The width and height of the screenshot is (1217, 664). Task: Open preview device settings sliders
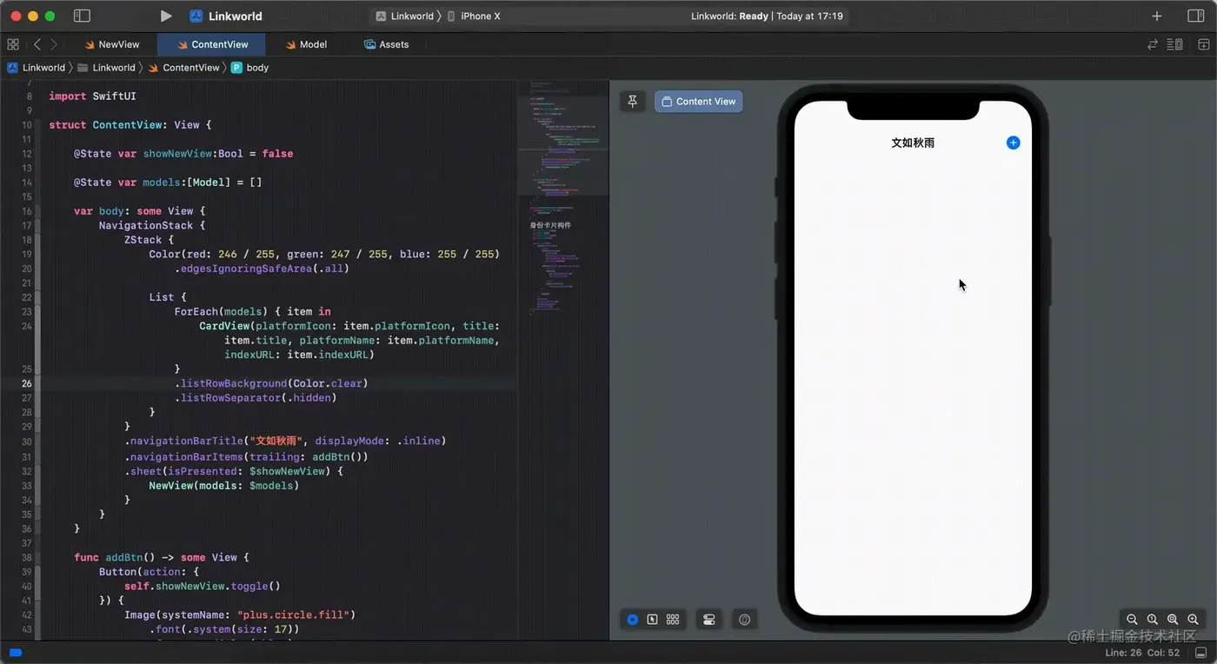coord(709,620)
